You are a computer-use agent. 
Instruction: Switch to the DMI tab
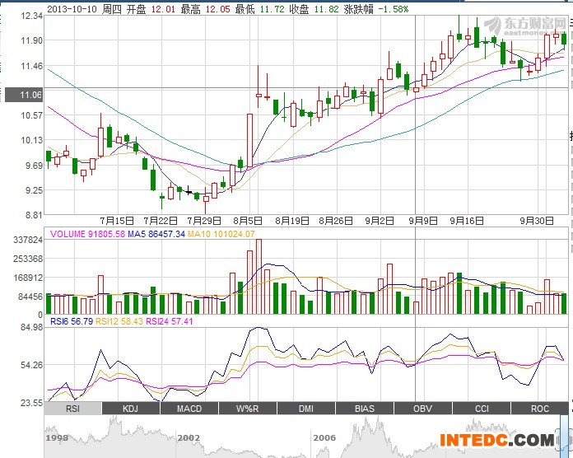[x=305, y=409]
